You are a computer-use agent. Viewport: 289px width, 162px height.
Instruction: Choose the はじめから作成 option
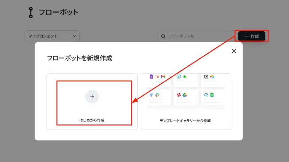[92, 102]
